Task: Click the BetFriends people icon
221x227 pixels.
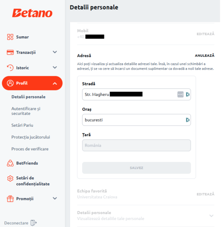Action: point(10,163)
